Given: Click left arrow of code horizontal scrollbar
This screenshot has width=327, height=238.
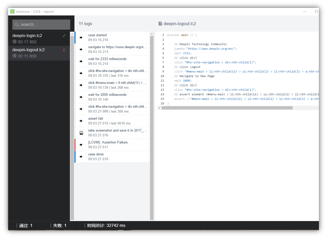Looking at the screenshot, I should point(159,108).
